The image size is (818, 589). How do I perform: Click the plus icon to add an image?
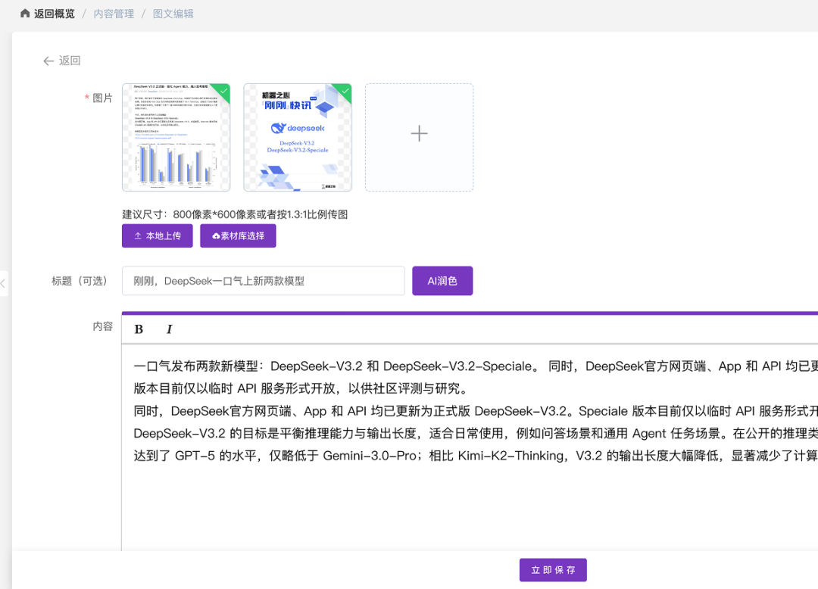tap(419, 134)
